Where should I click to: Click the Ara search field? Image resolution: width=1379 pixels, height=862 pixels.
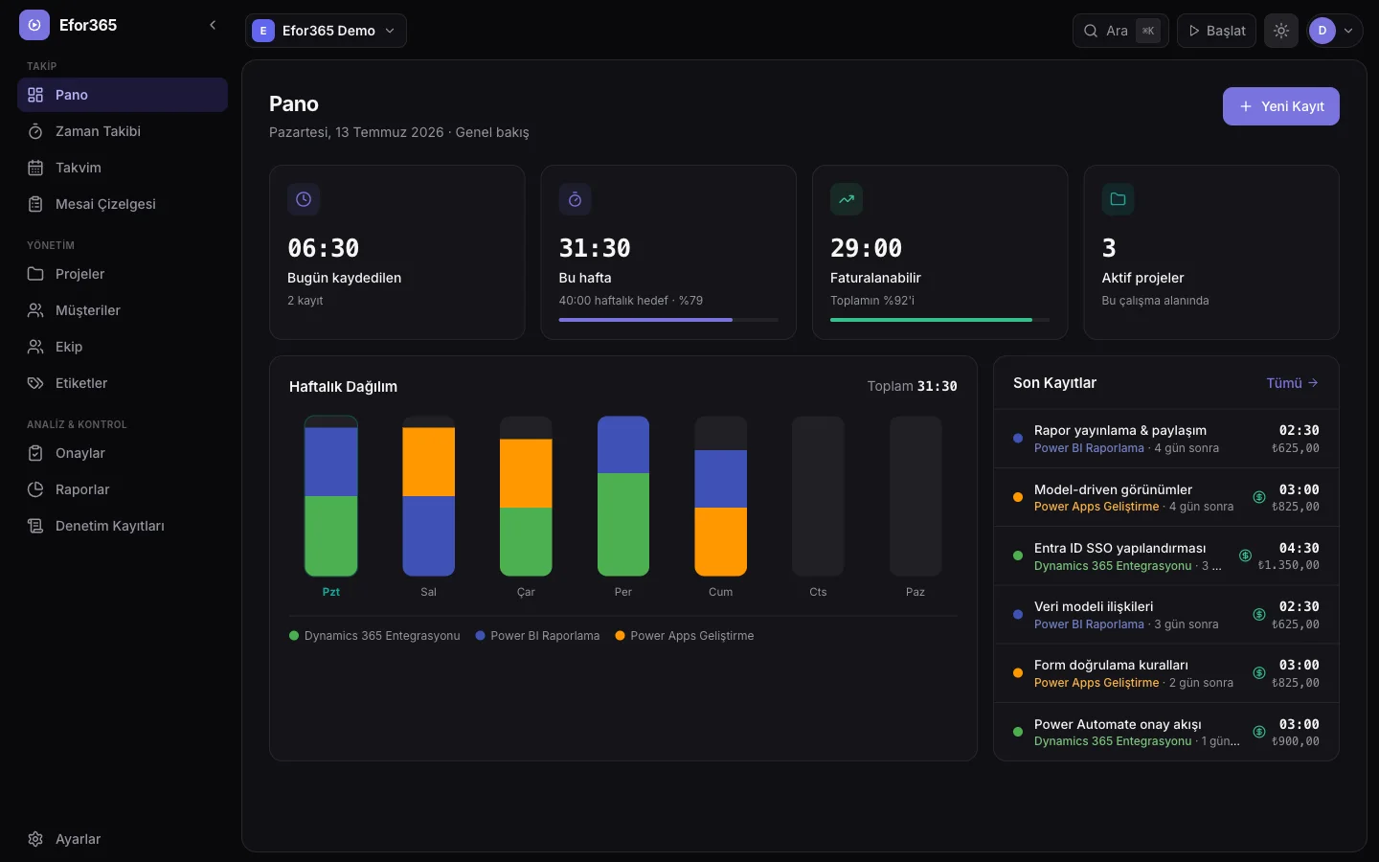click(1120, 31)
